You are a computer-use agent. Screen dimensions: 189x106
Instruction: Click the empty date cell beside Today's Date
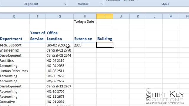105,21
